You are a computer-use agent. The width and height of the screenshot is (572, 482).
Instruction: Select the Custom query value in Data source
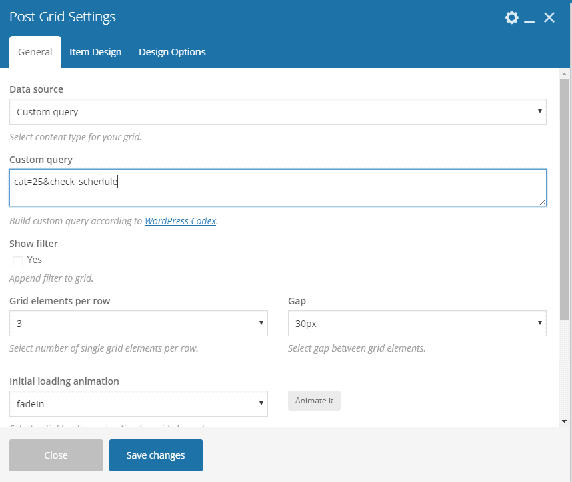tap(277, 111)
